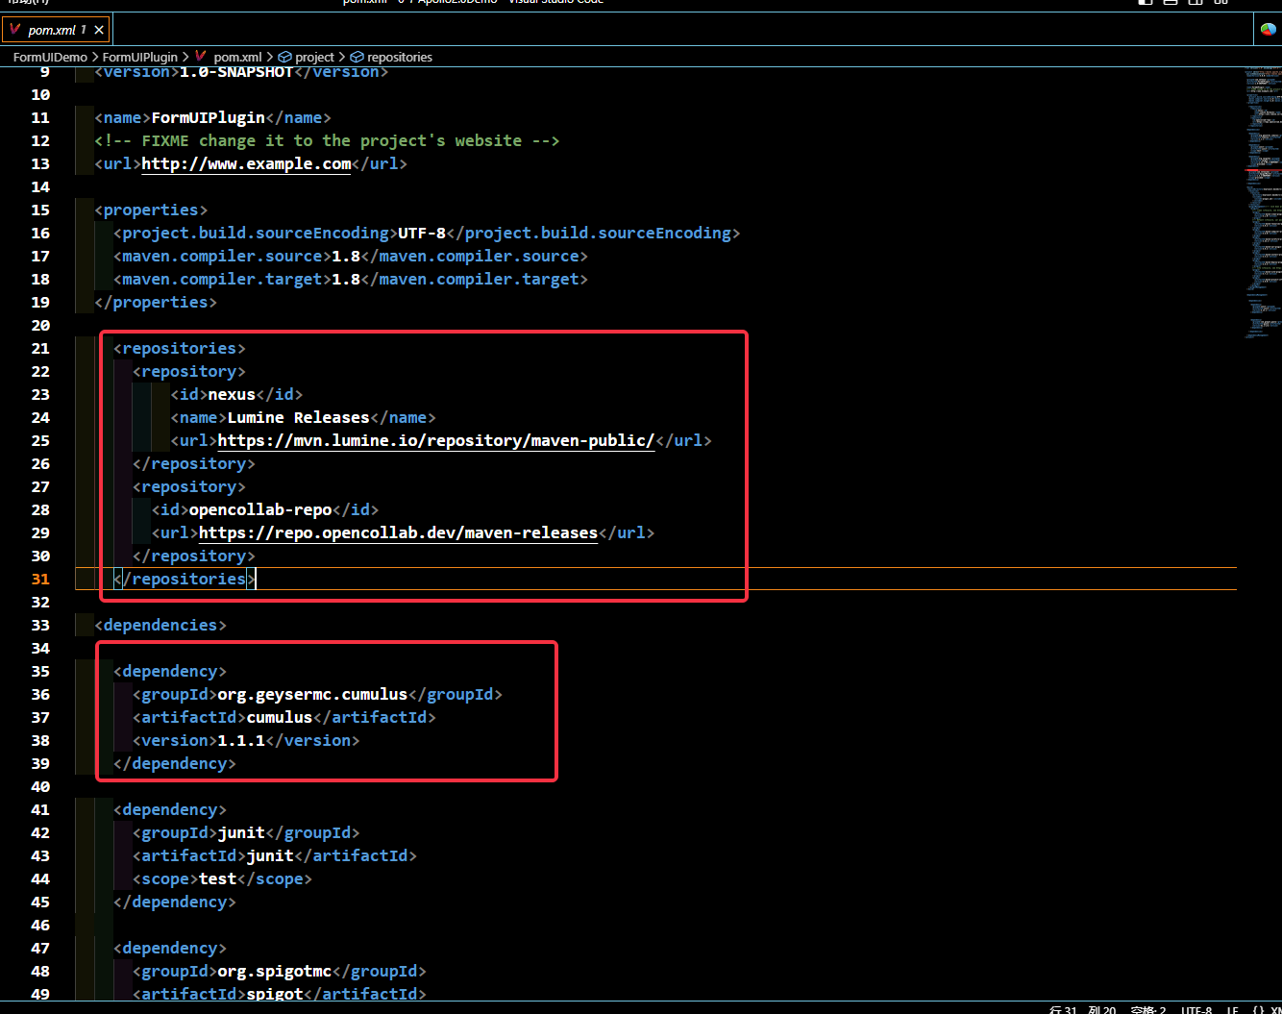Click the opening properties tag

151,210
